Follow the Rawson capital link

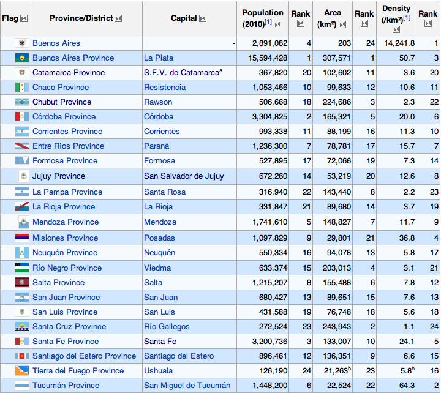[x=158, y=102]
